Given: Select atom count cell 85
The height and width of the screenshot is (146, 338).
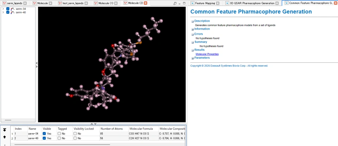Looking at the screenshot, I should click(x=114, y=133).
